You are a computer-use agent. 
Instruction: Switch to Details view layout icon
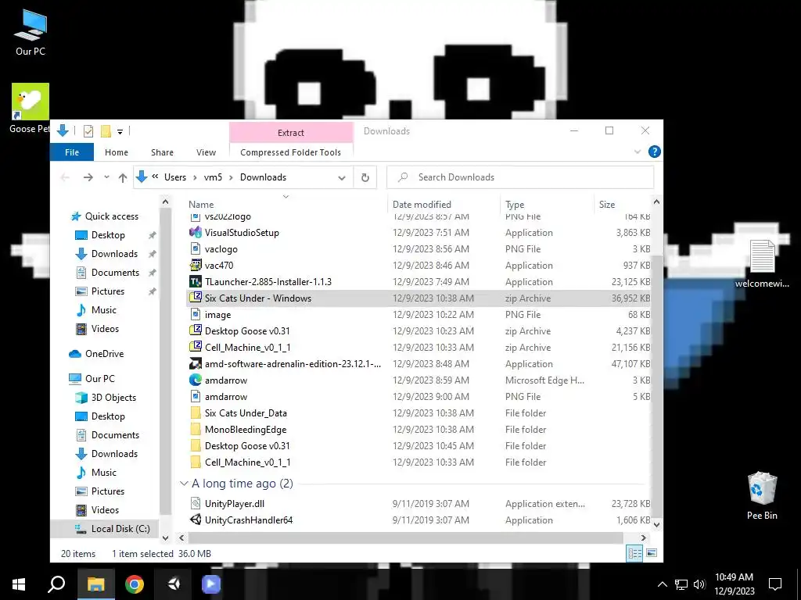634,553
